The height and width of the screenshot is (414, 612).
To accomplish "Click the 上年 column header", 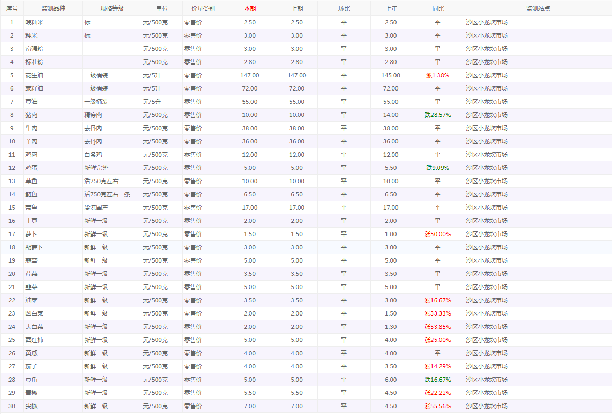I will pos(391,8).
